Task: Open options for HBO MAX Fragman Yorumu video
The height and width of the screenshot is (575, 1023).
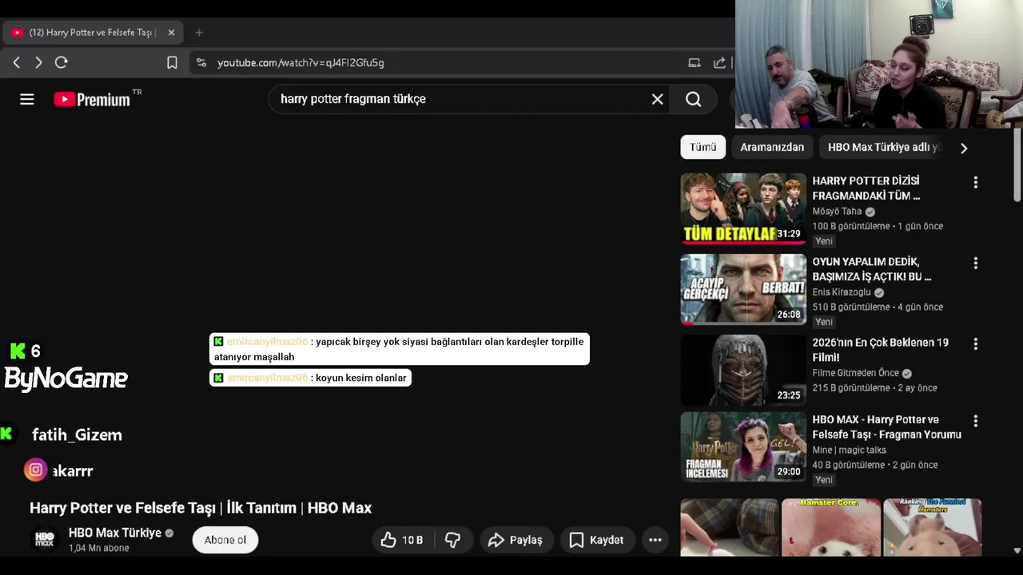Action: [x=975, y=421]
